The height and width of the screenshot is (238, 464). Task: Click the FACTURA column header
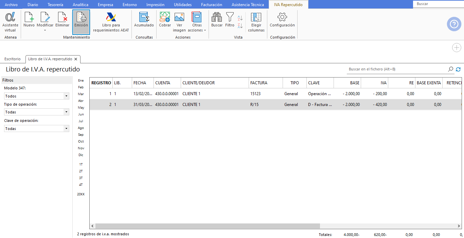click(266, 83)
